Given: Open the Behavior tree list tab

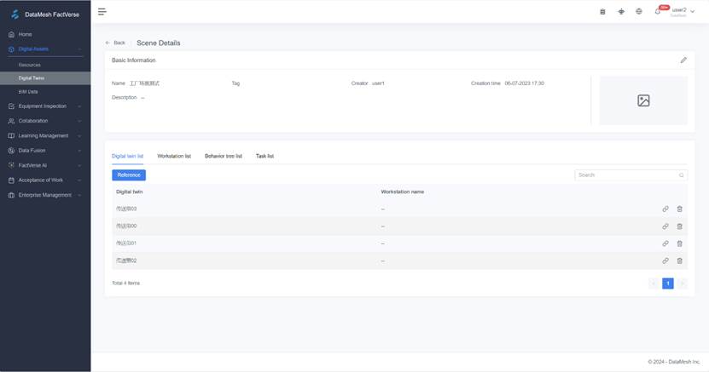Looking at the screenshot, I should coord(224,157).
